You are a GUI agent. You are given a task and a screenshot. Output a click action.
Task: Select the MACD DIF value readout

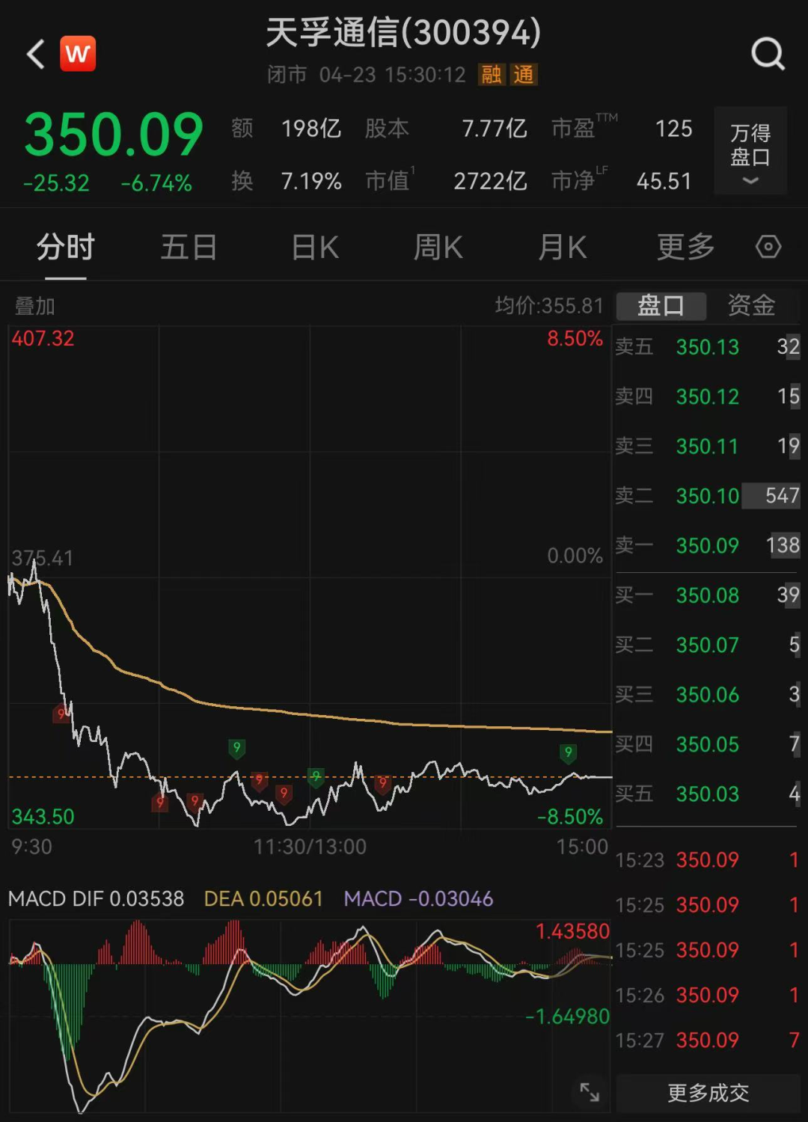point(96,898)
